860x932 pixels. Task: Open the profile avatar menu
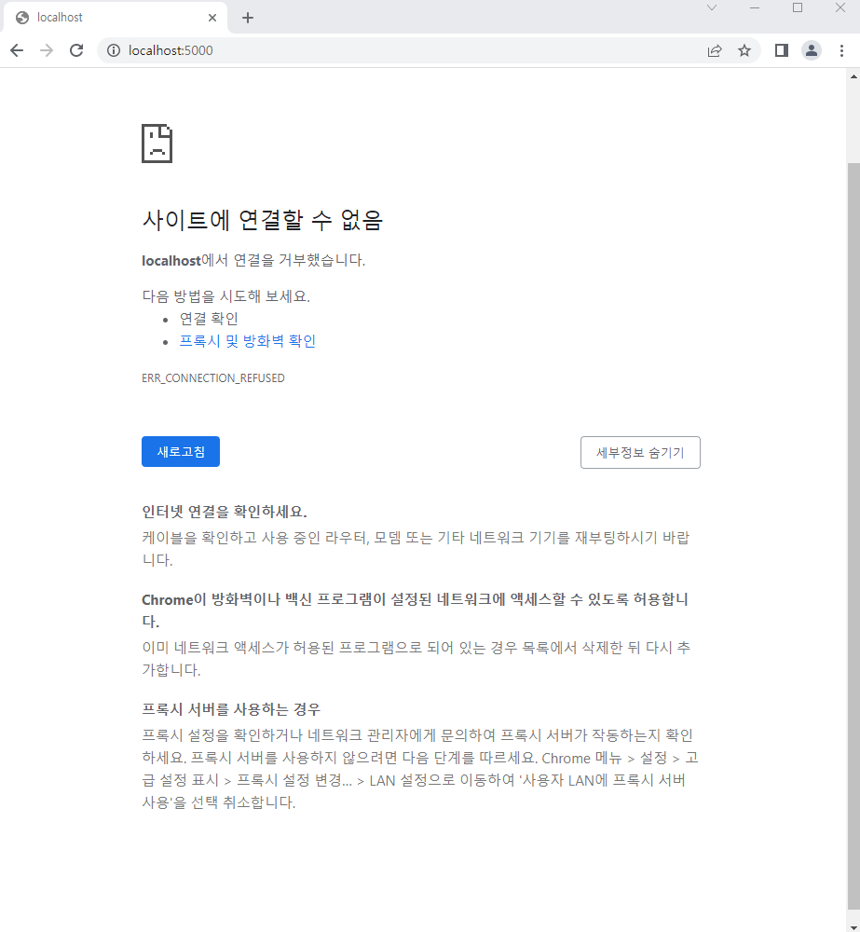pos(812,50)
